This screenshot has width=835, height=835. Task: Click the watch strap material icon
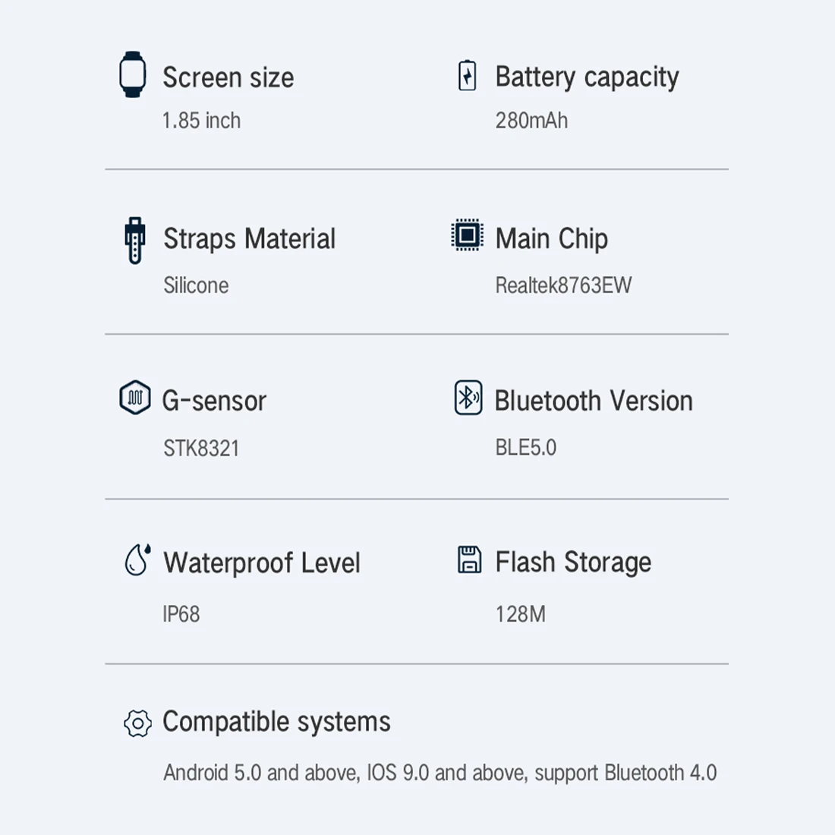135,241
